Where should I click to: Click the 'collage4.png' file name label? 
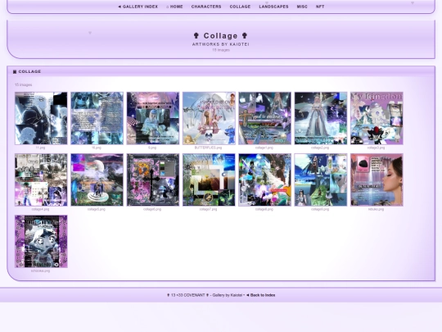pos(40,209)
